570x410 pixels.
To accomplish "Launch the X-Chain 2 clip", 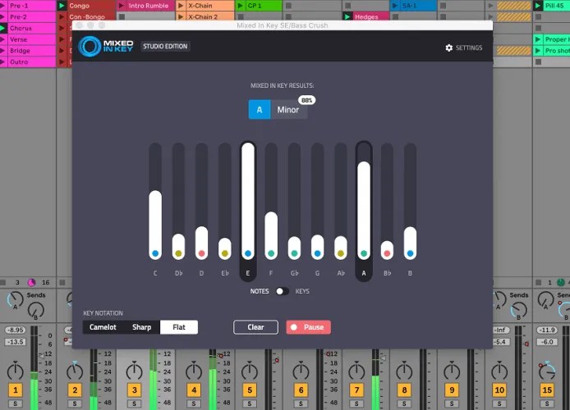I will 205,16.
